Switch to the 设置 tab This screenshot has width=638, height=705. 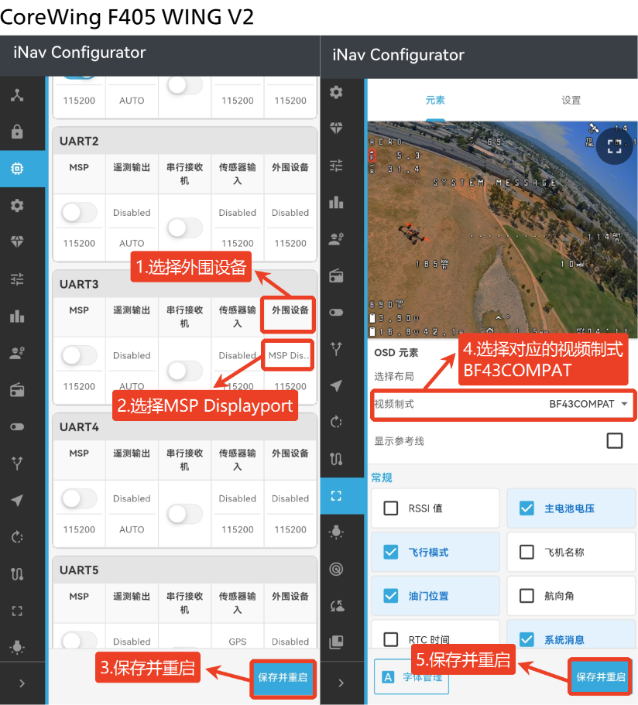[571, 101]
